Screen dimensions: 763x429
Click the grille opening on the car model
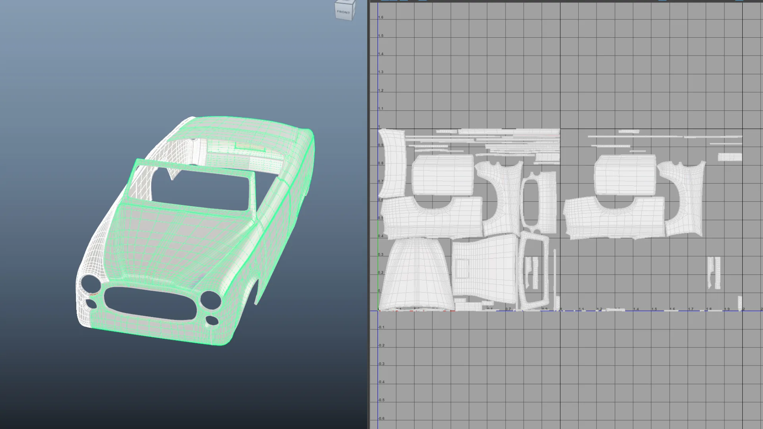150,304
